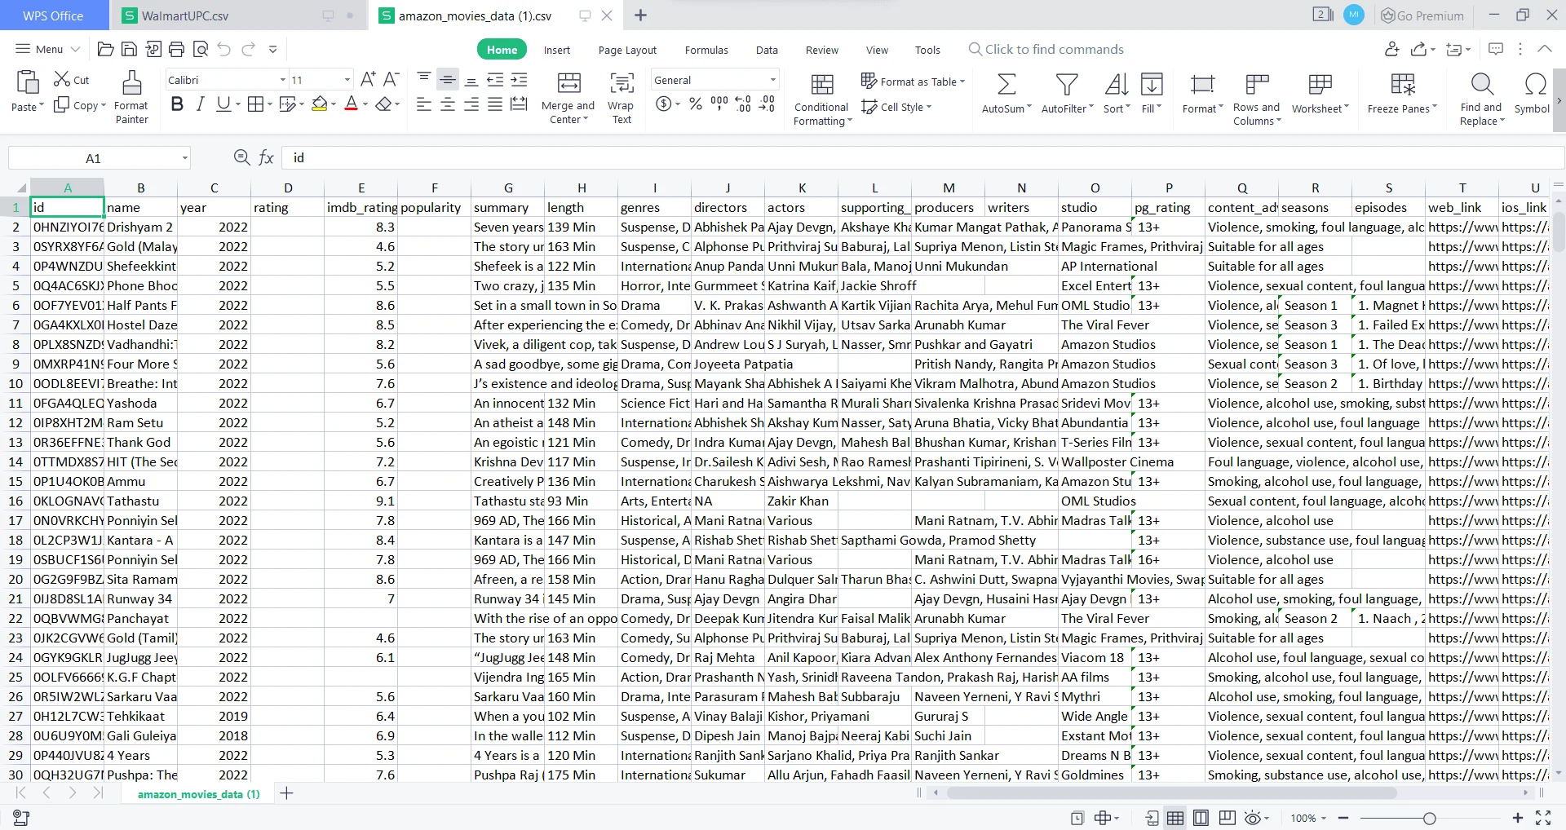Select the Format Painter tool

point(131,97)
